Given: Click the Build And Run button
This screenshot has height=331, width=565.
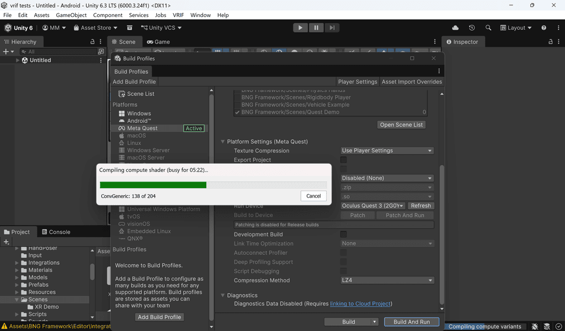Looking at the screenshot, I should (412, 322).
